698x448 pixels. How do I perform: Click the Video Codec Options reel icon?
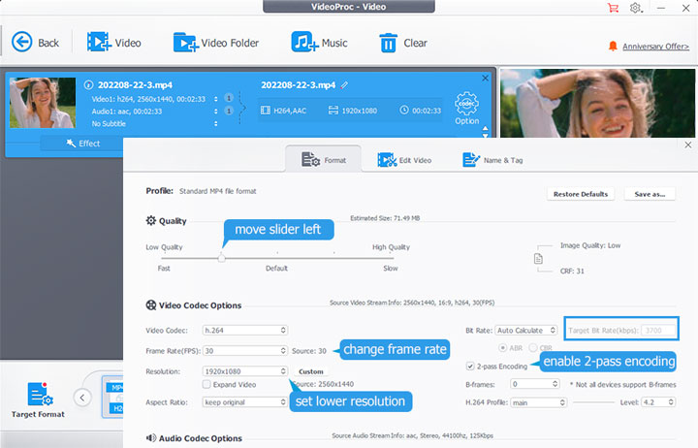[x=151, y=305]
